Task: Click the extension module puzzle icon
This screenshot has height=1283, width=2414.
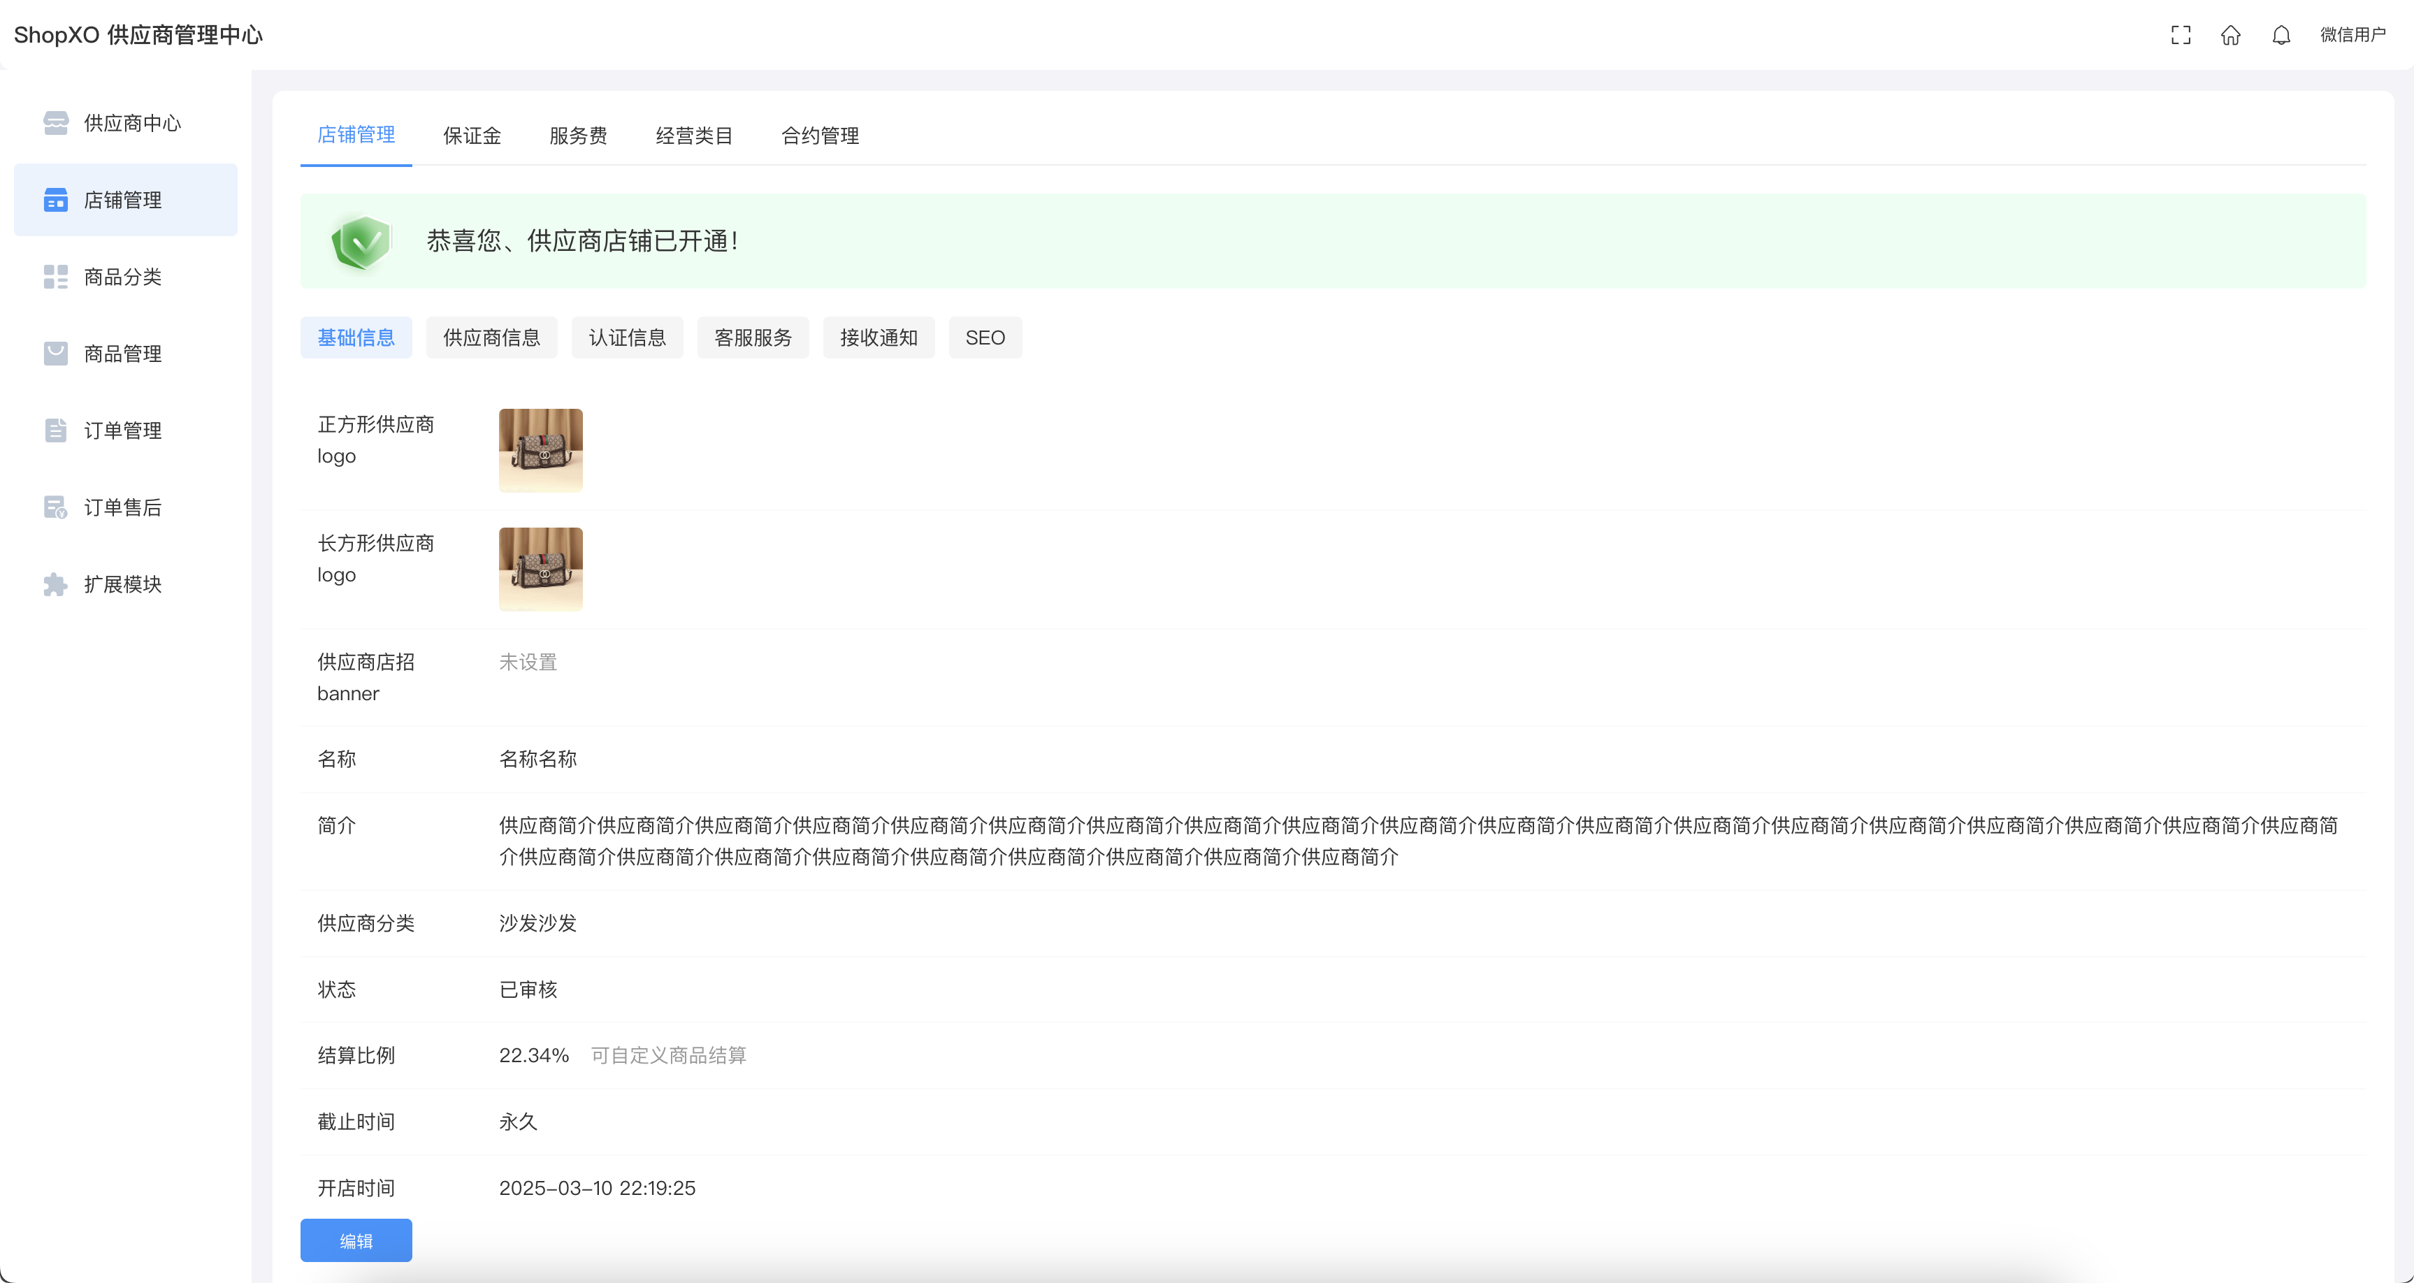Action: point(55,584)
